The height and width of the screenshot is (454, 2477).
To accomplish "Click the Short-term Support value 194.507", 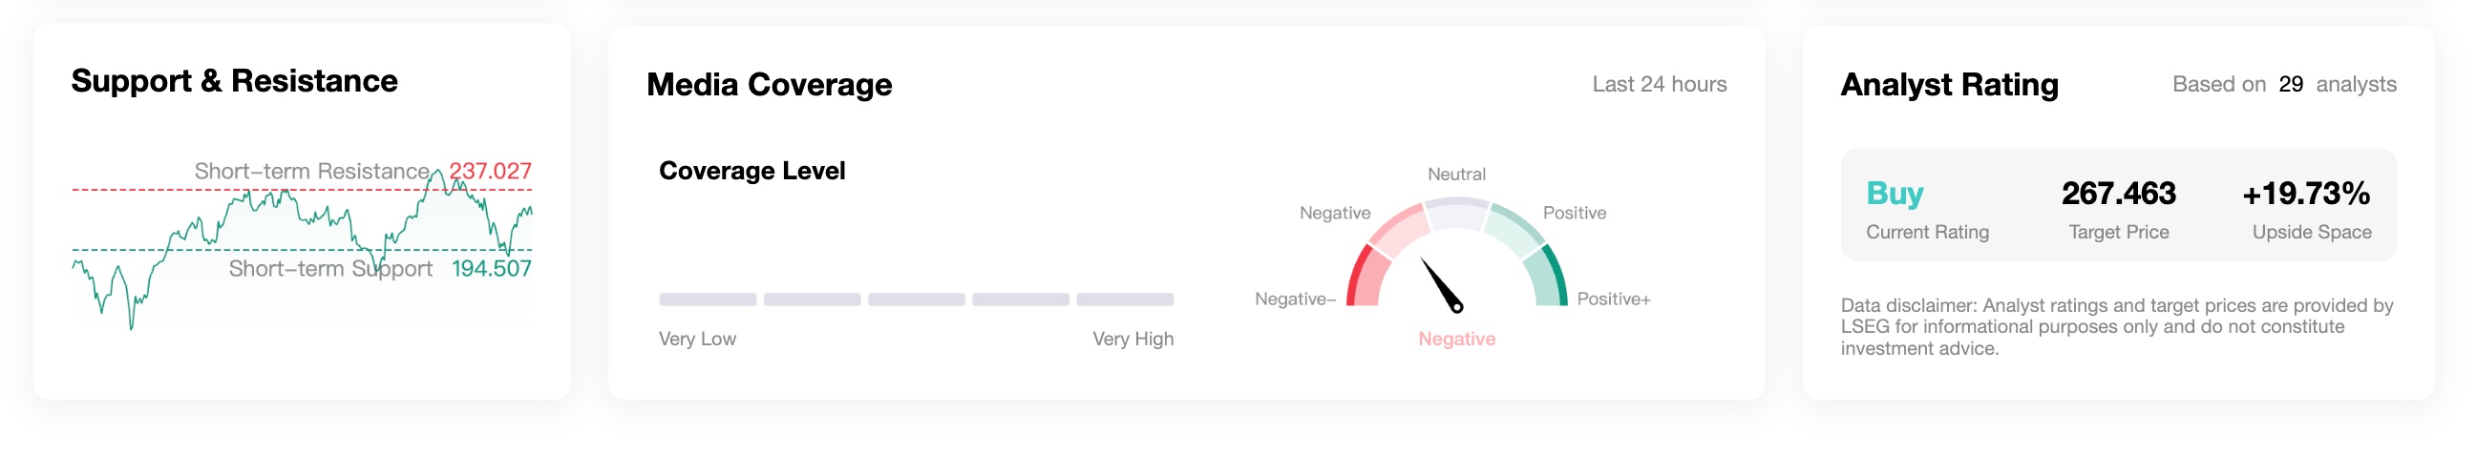I will click(x=492, y=269).
